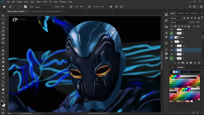Select the Horizontal Type tool

(3, 78)
